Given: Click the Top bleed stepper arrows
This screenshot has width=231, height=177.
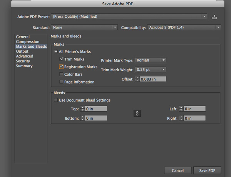Looking at the screenshot, I should click(82, 109).
